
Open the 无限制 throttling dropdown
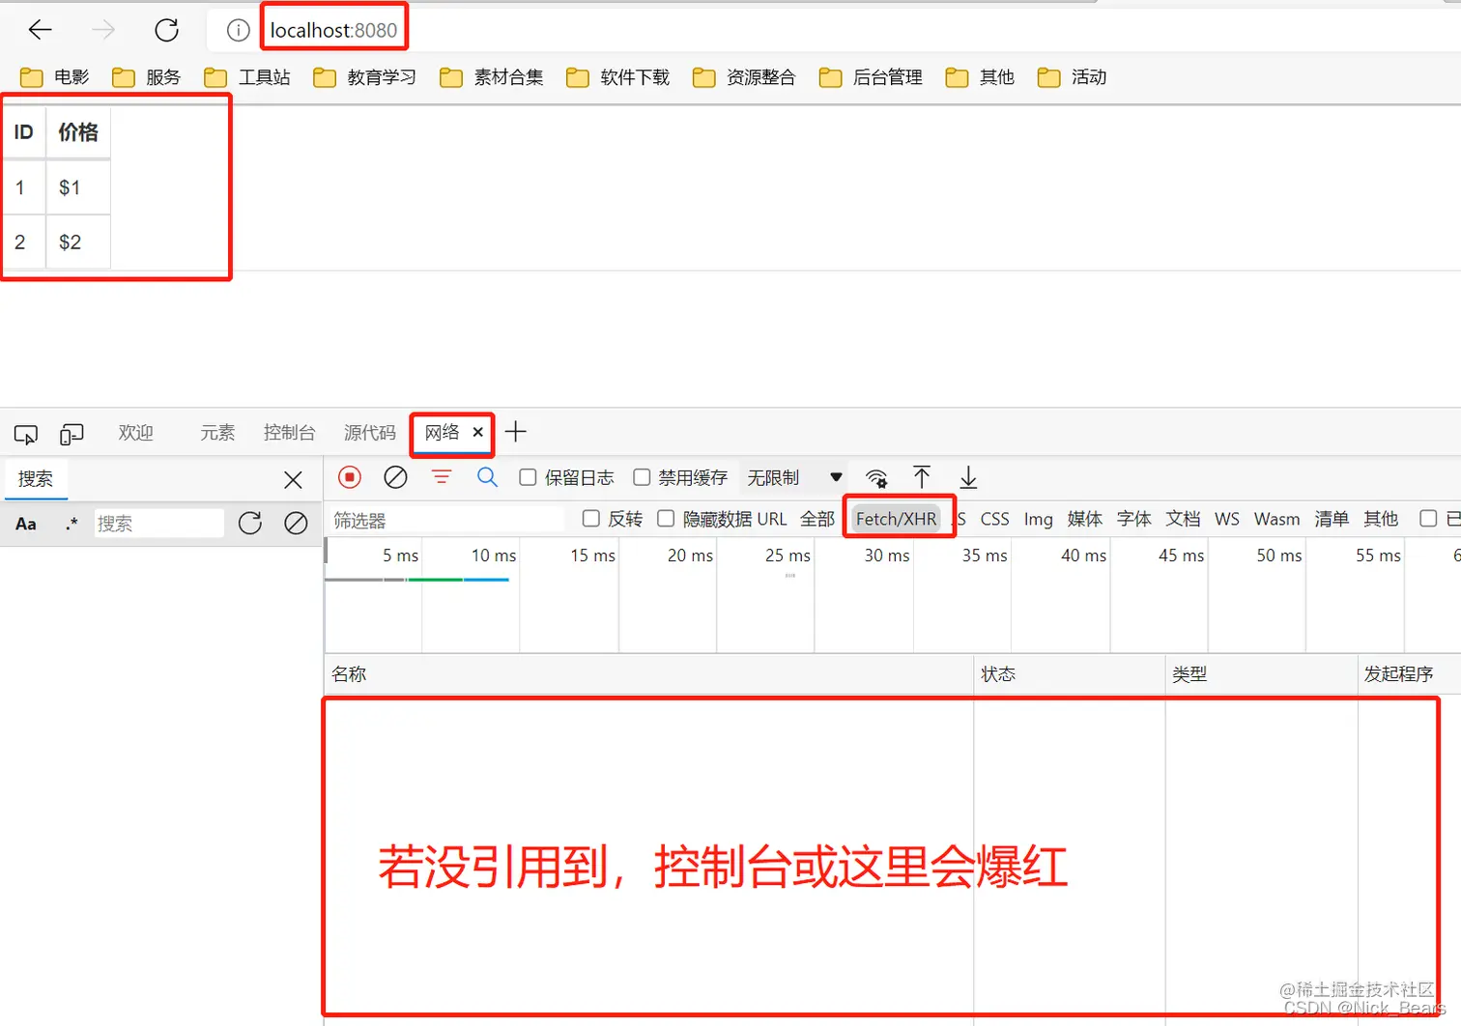792,477
